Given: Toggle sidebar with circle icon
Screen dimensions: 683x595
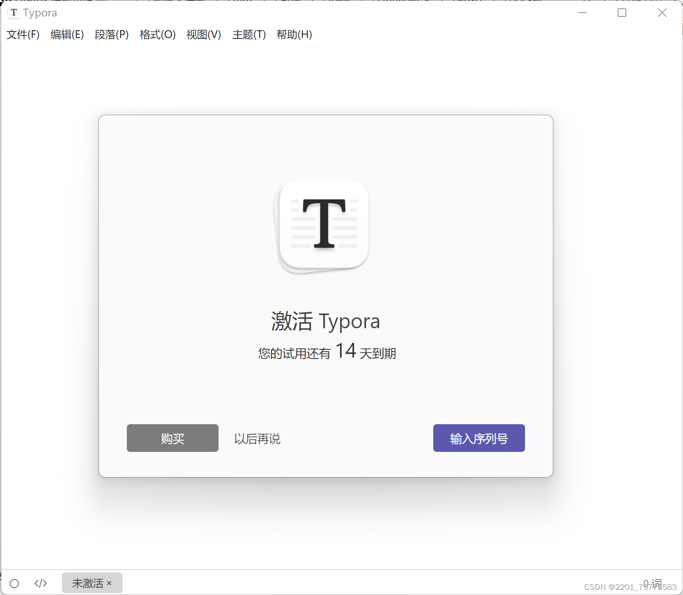Looking at the screenshot, I should click(14, 583).
